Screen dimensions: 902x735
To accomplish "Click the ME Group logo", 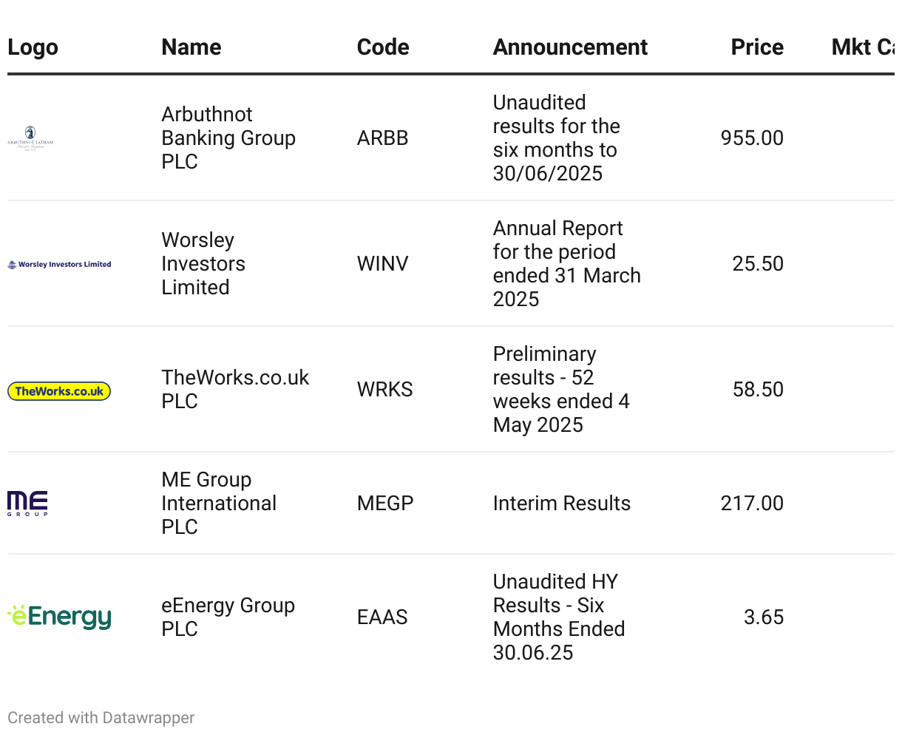I will [27, 503].
